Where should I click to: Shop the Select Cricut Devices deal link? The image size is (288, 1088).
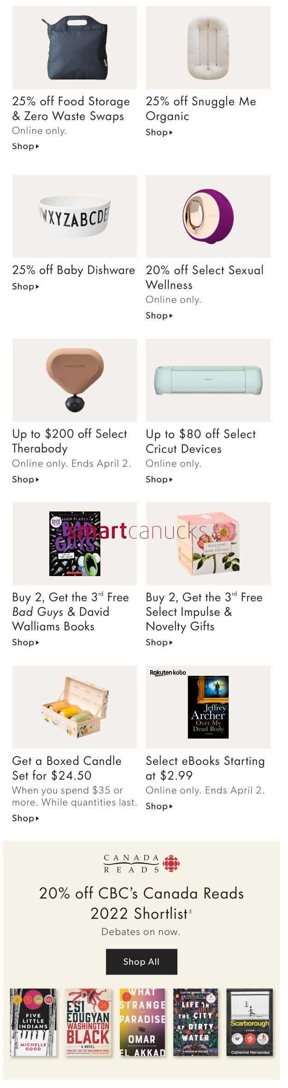pos(159,480)
